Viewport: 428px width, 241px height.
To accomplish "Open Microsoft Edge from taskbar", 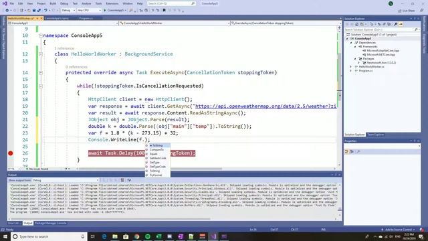I will pyautogui.click(x=104, y=236).
